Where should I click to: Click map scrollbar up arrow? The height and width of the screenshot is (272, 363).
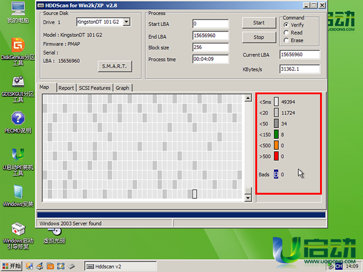point(248,98)
